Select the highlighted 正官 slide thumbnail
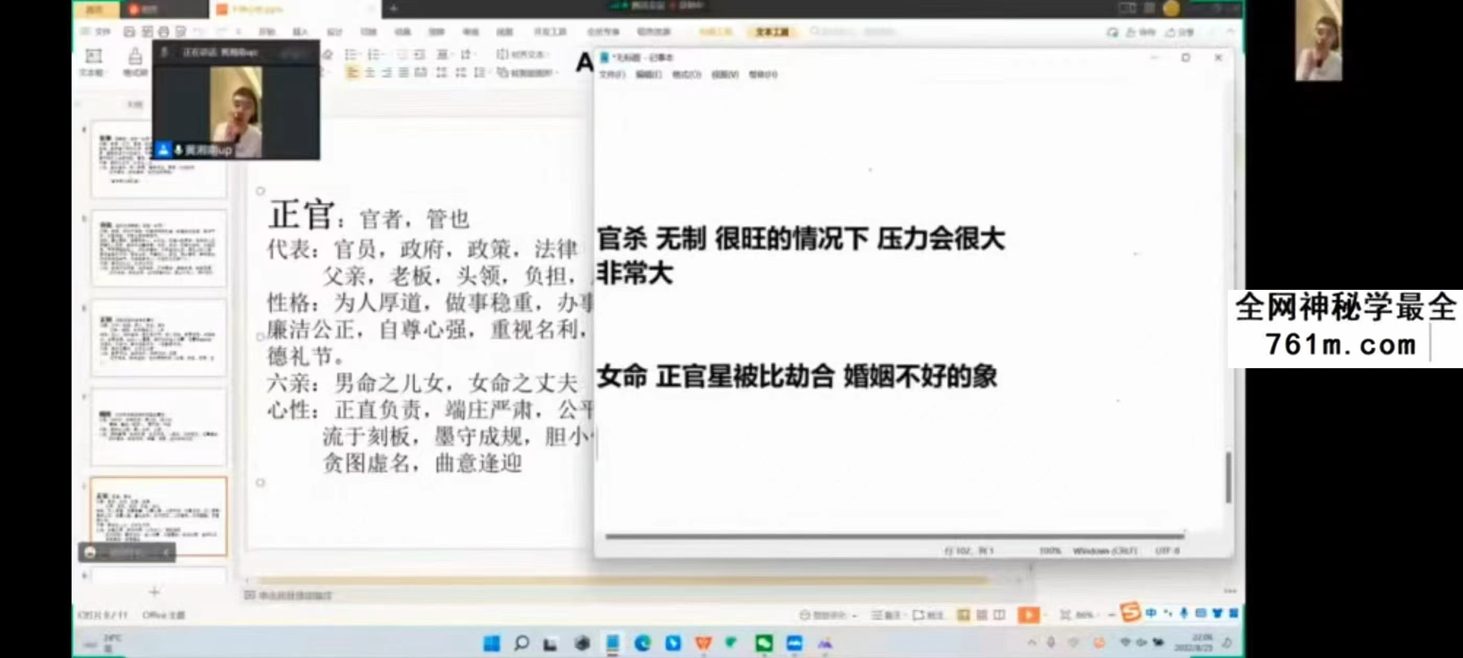 [x=159, y=516]
